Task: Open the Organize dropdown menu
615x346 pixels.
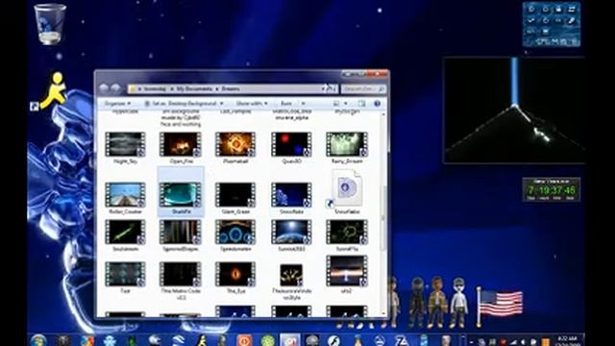Action: [x=117, y=104]
